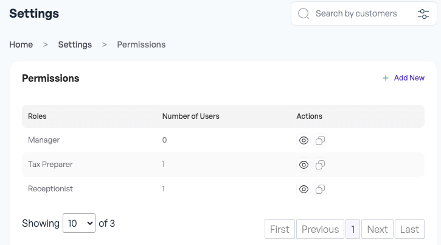Image resolution: width=441 pixels, height=245 pixels.
Task: Clone the Receptionist role with copy icon
Action: [x=320, y=189]
